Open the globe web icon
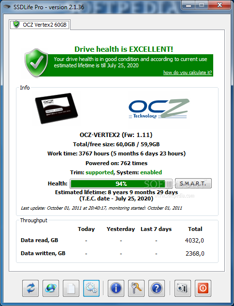 (x=51, y=288)
